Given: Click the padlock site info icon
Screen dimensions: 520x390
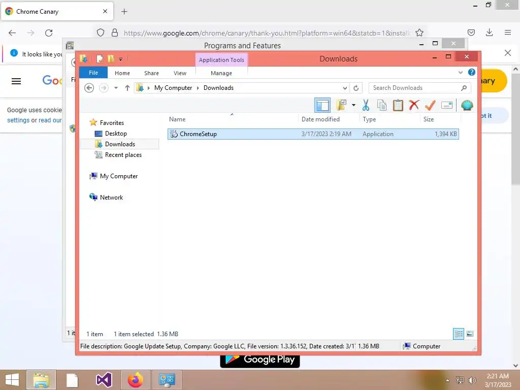Looking at the screenshot, I should (115, 32).
